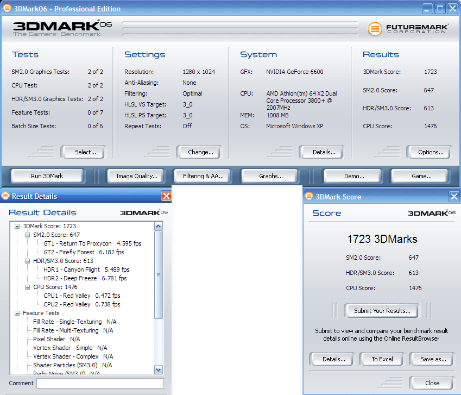Maximize the 3DMark06 main window

(440, 9)
